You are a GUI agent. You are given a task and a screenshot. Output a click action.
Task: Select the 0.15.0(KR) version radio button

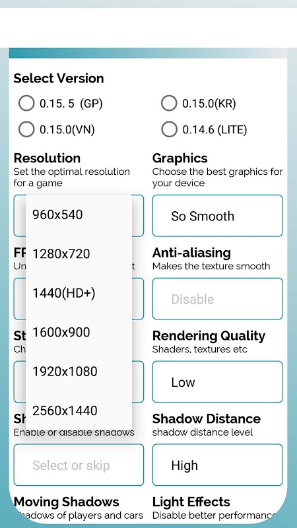169,103
